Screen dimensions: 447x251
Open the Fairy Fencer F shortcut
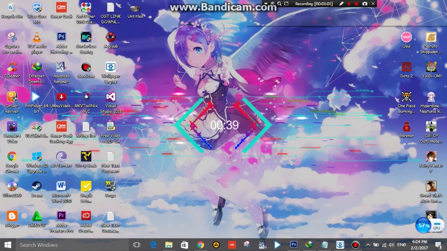[x=431, y=162]
